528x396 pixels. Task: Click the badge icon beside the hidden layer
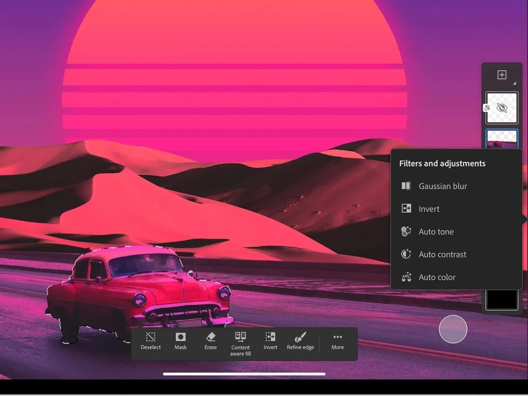pyautogui.click(x=486, y=107)
